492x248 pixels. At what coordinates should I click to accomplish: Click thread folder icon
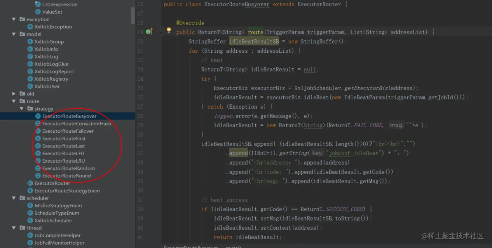click(x=22, y=228)
